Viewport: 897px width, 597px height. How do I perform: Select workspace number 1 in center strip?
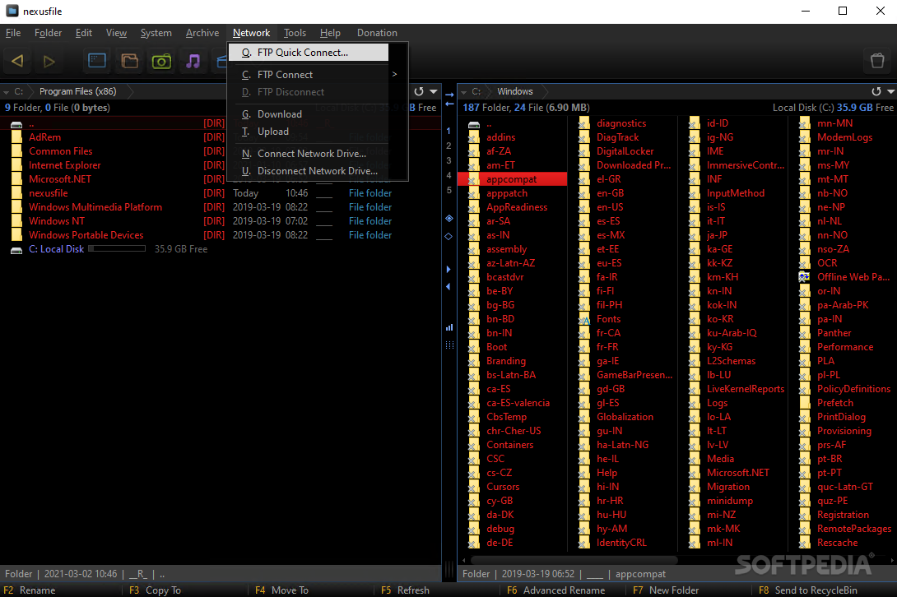coord(448,131)
